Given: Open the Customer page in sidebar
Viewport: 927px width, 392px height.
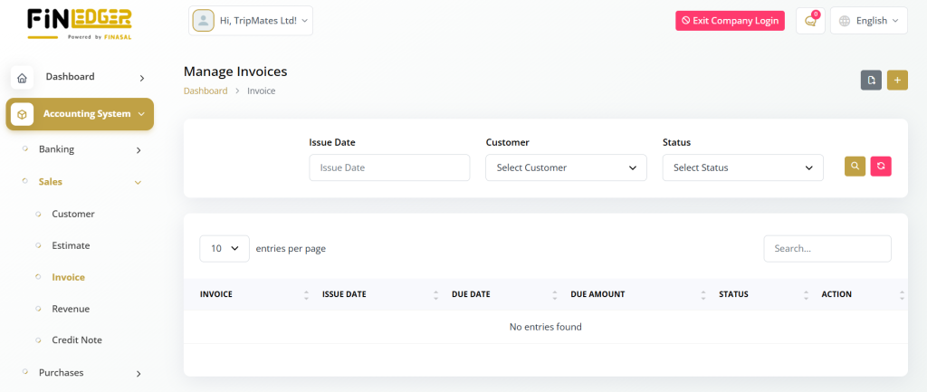Looking at the screenshot, I should (73, 214).
